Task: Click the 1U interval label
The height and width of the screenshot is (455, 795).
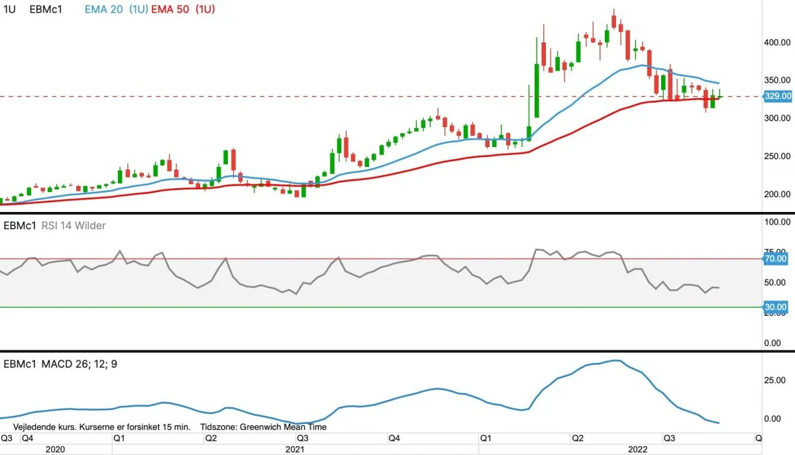Action: pyautogui.click(x=10, y=10)
